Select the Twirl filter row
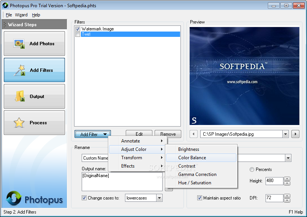307x217 pixels. pos(130,34)
